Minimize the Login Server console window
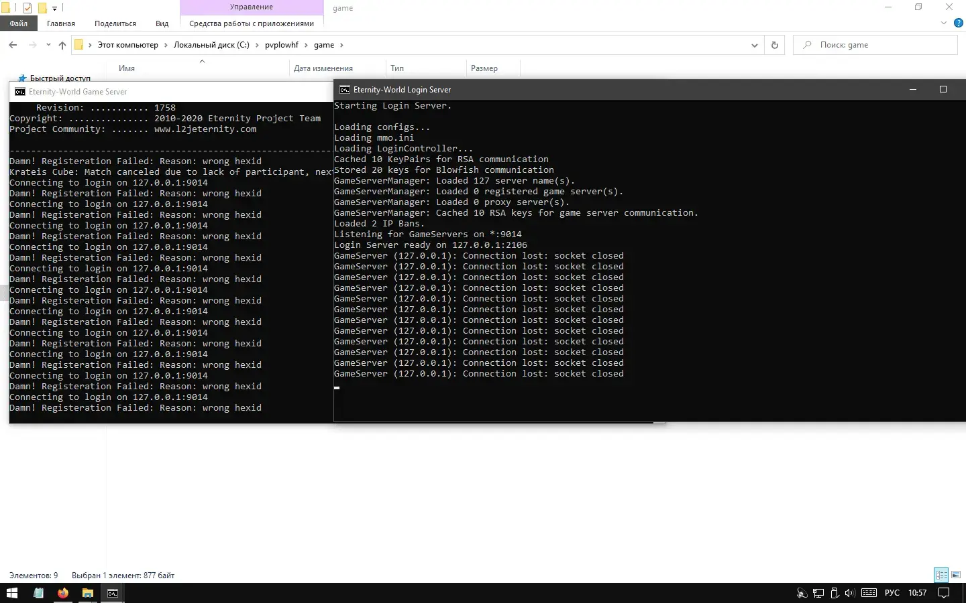 click(x=912, y=90)
